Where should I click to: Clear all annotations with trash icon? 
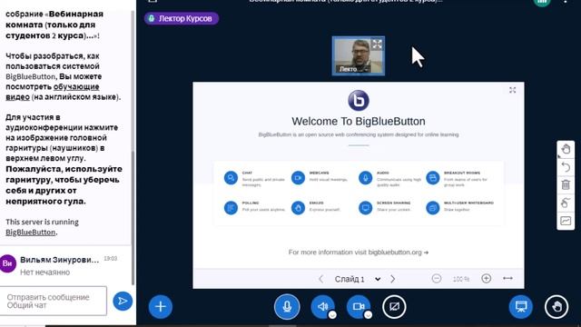pos(566,184)
